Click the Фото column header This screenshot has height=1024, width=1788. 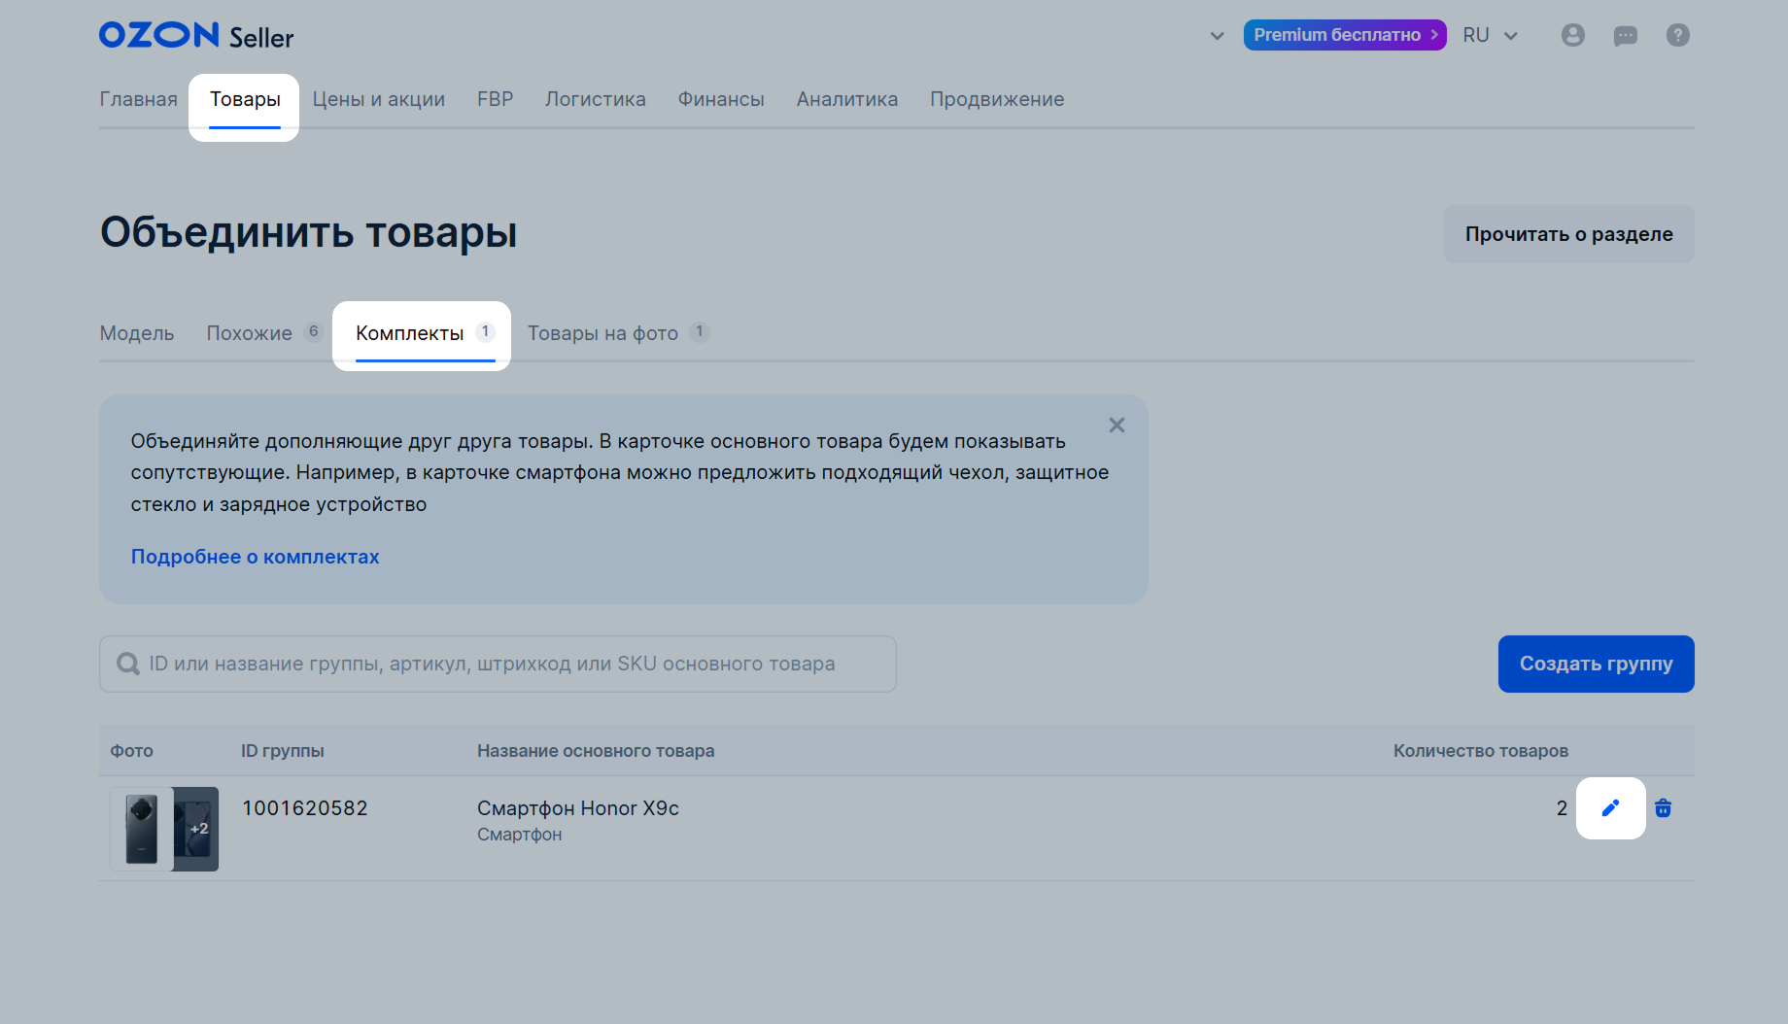point(132,751)
